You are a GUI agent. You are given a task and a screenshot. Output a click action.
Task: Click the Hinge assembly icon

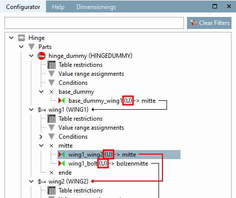[x=21, y=38]
